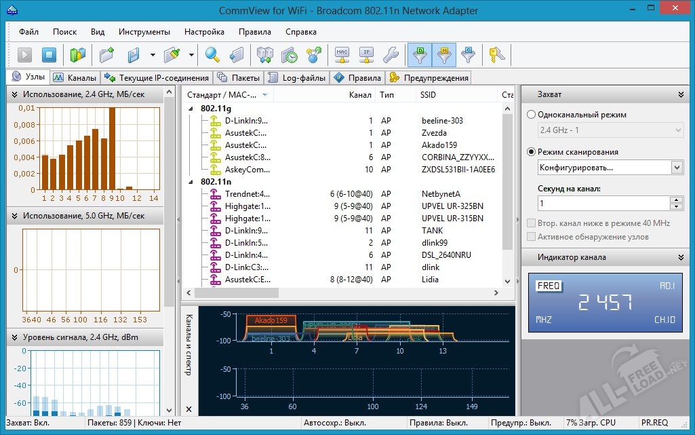
Task: Open the Конфигурировать dropdown list
Action: [x=676, y=167]
